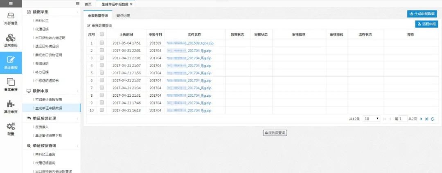Close the 生成单证申报数据 tab
This screenshot has height=173, width=442.
click(131, 4)
